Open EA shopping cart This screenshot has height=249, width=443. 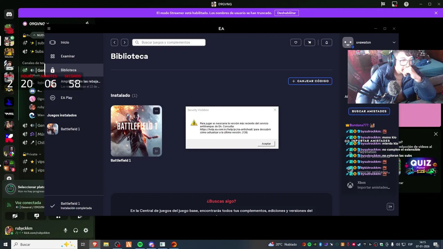(x=309, y=42)
